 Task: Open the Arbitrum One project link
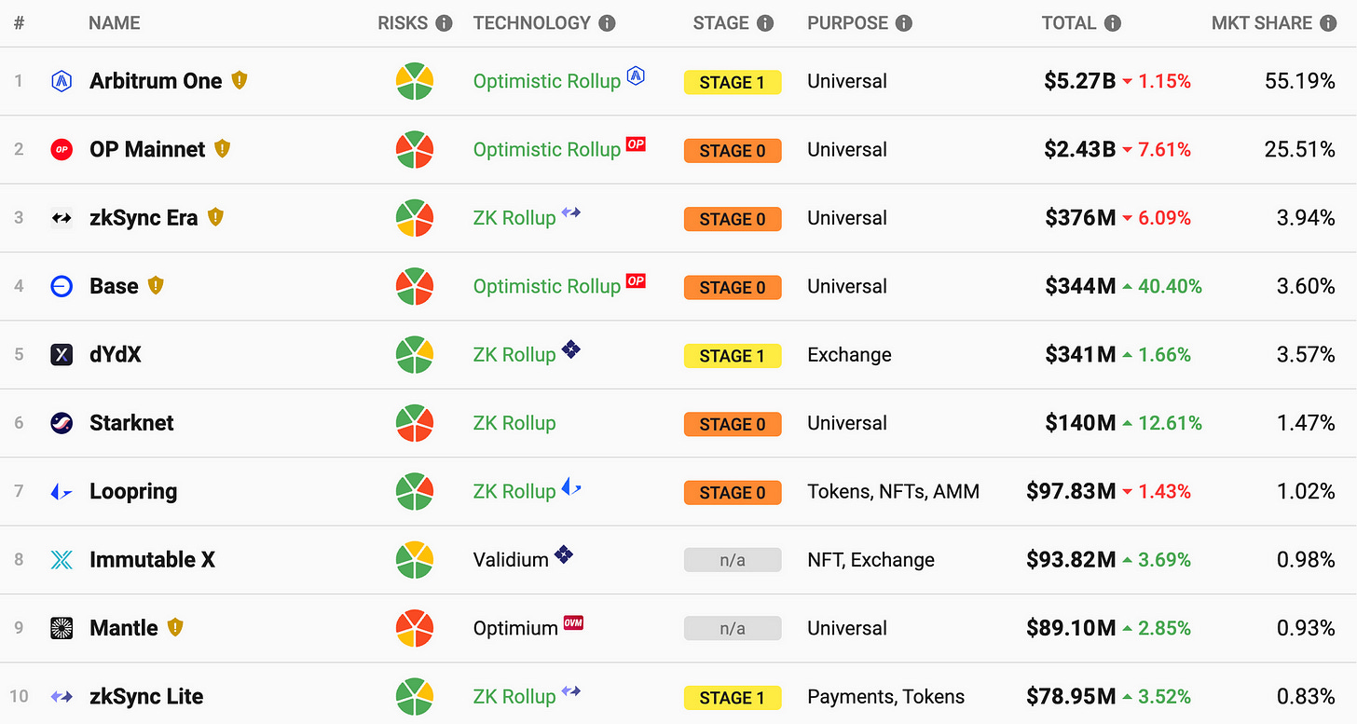(x=156, y=81)
